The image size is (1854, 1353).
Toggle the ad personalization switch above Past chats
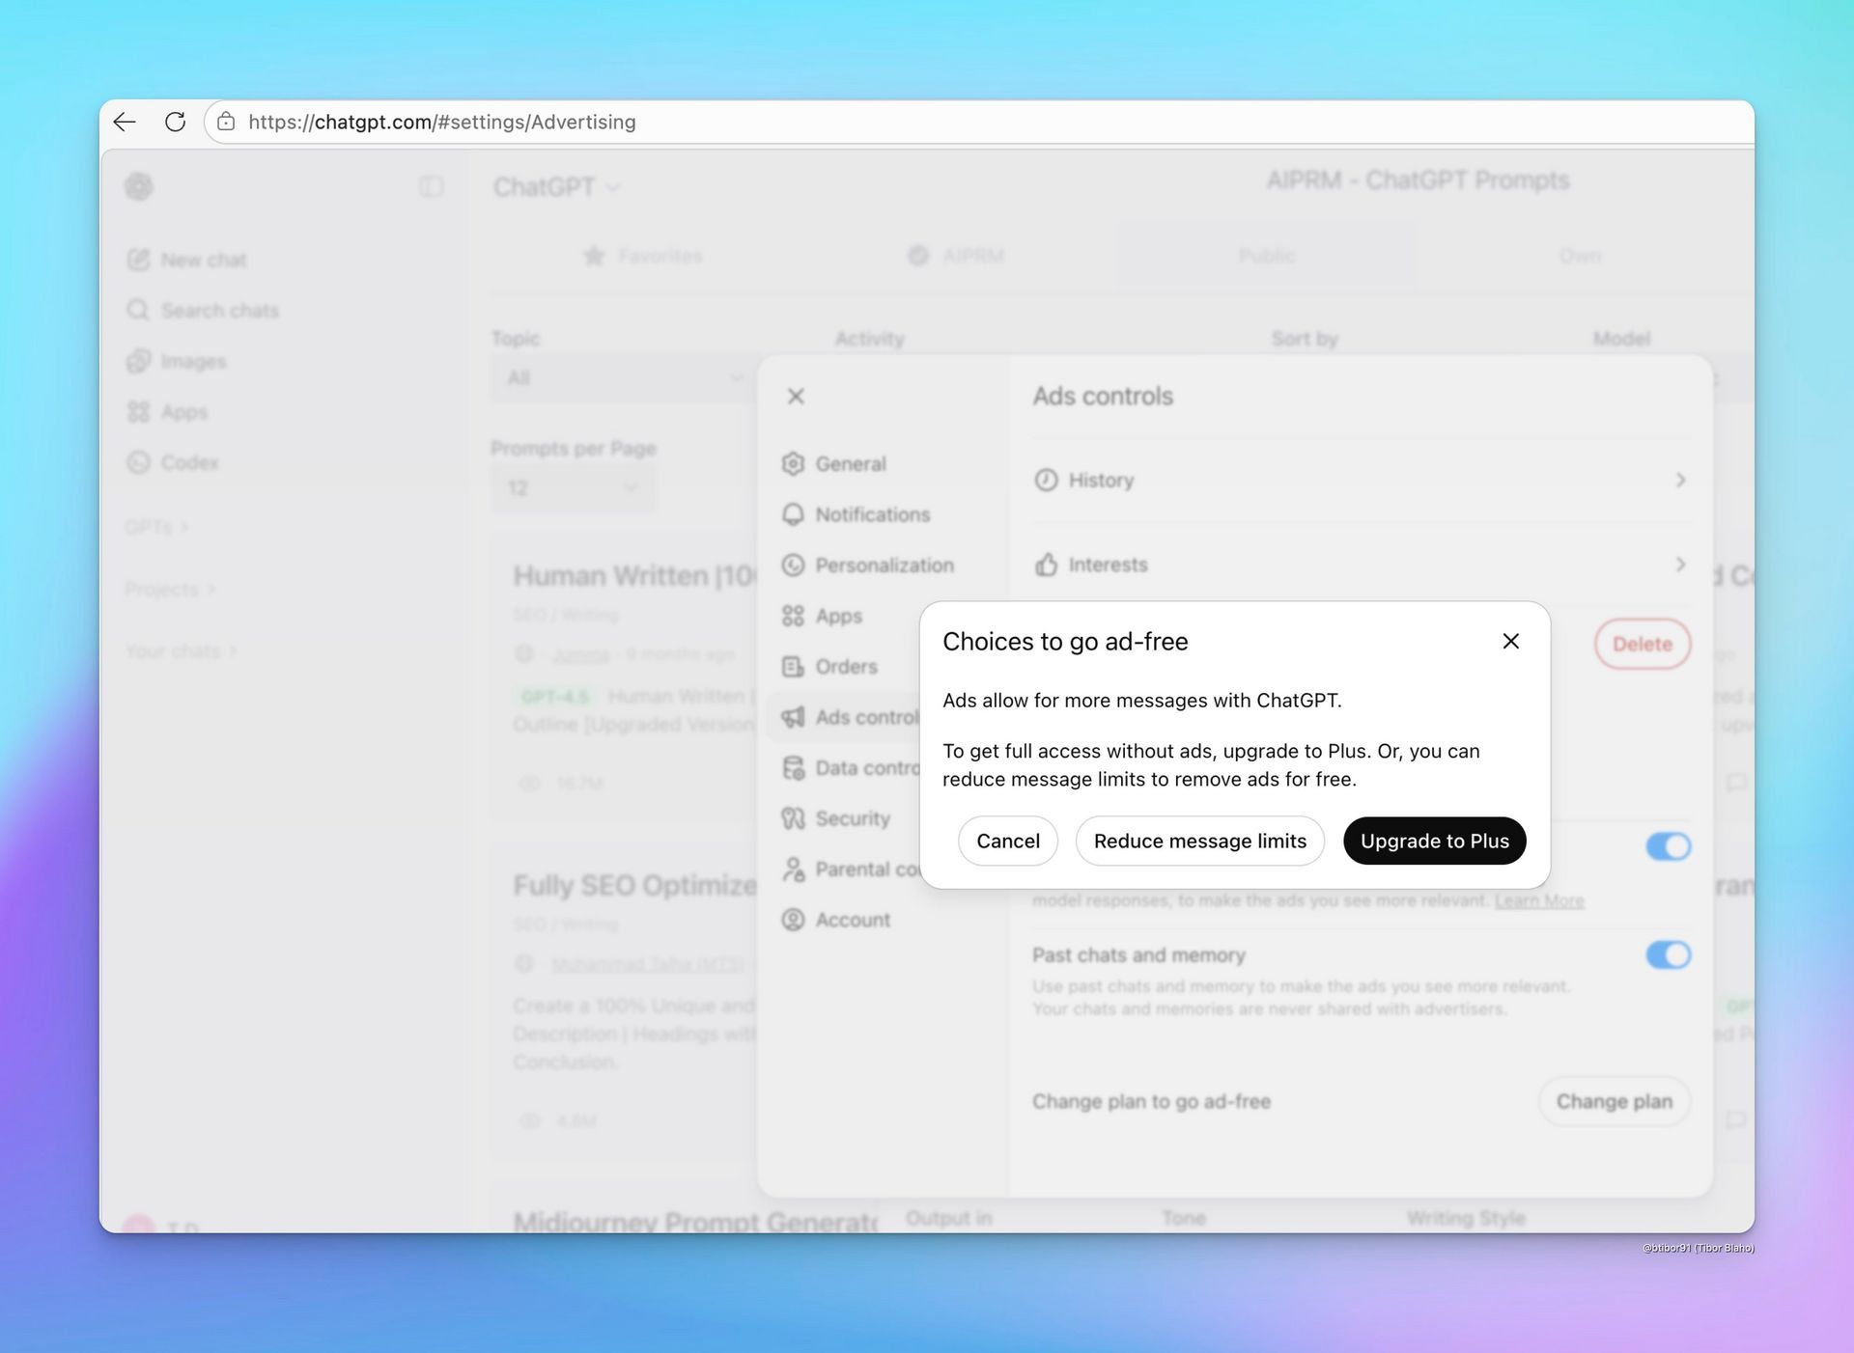click(1668, 846)
